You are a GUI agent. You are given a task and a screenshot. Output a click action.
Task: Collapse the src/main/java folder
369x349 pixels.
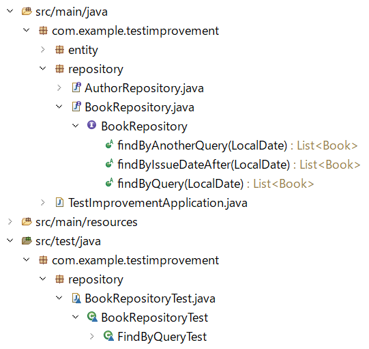pyautogui.click(x=10, y=11)
